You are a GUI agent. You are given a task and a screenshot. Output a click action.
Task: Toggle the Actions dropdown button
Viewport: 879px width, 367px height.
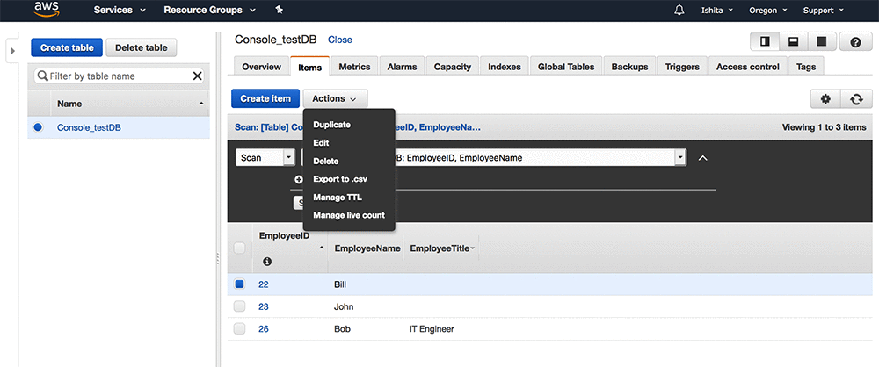(x=335, y=98)
